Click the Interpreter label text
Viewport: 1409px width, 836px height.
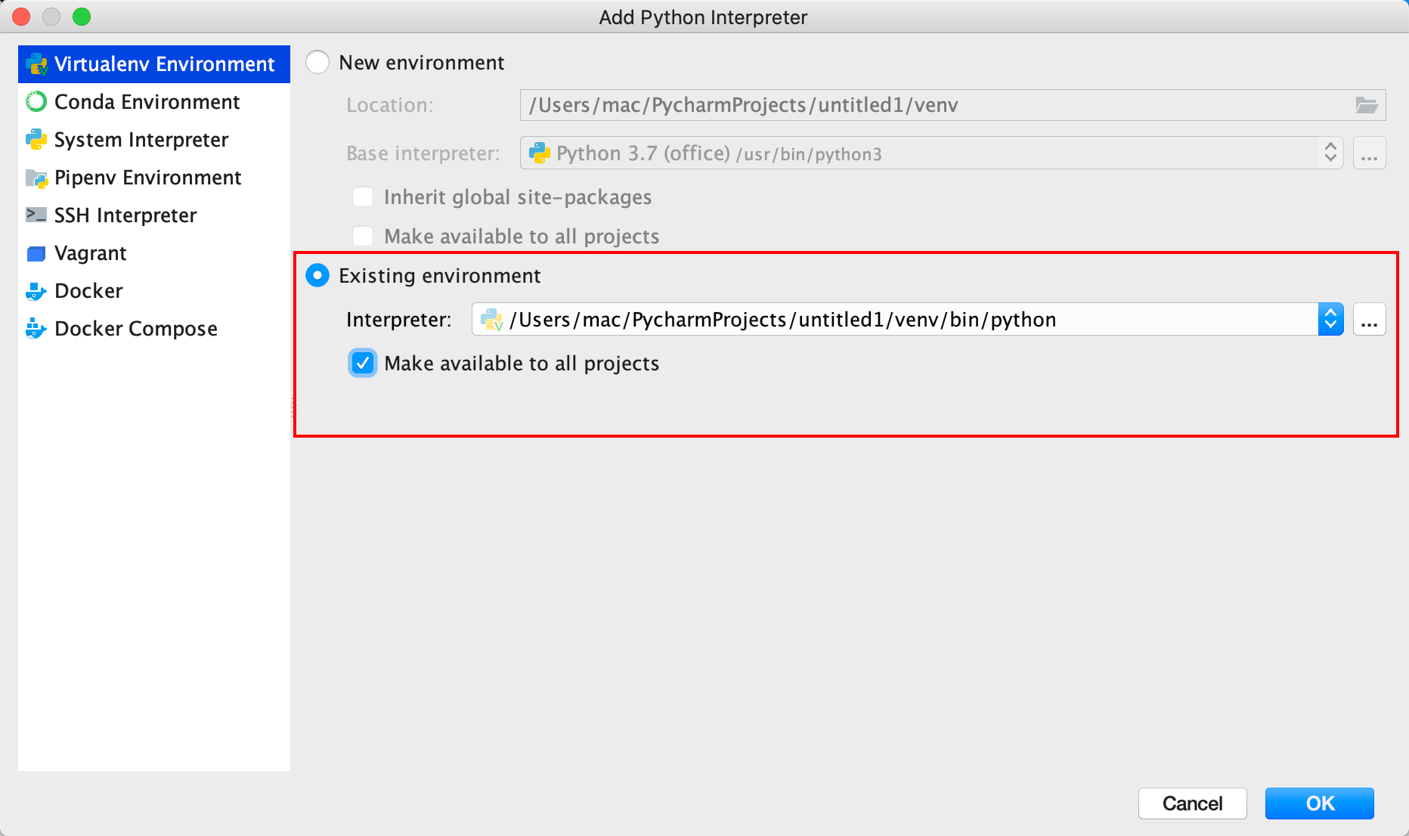[398, 320]
